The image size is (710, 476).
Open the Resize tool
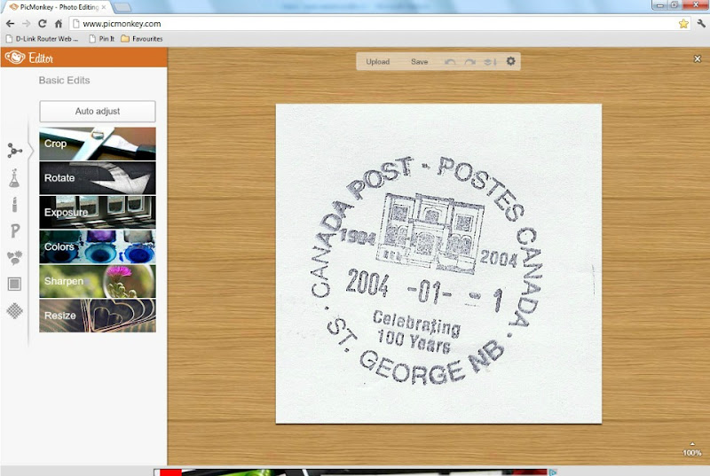click(98, 316)
